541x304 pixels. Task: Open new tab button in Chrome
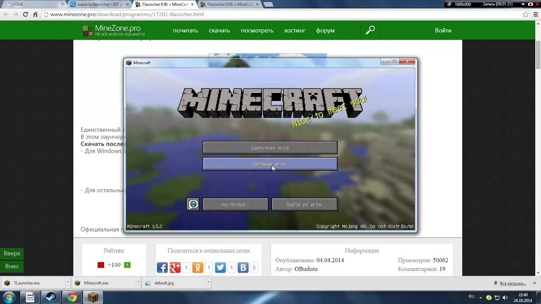(x=268, y=4)
